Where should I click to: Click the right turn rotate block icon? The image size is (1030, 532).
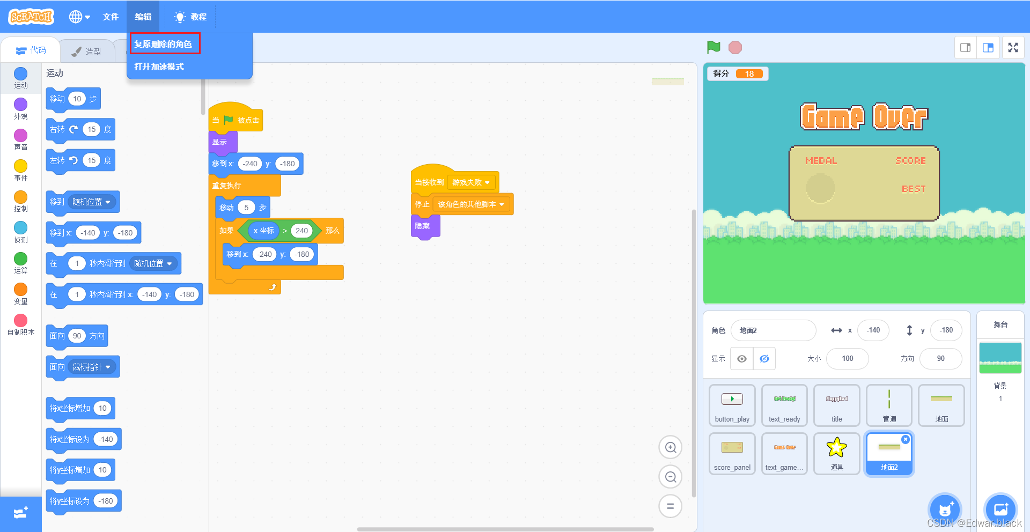(73, 129)
